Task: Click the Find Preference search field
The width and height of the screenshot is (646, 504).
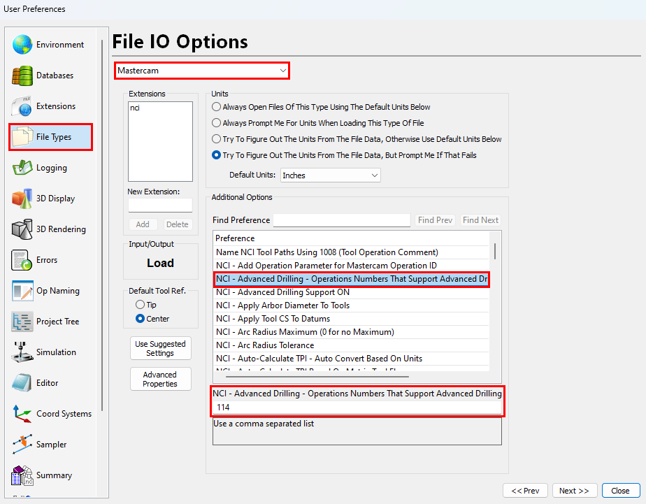Action: pos(342,220)
